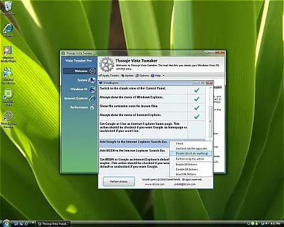Click the Welcome gear icon in sidebar
284x227 pixels.
[x=92, y=71]
